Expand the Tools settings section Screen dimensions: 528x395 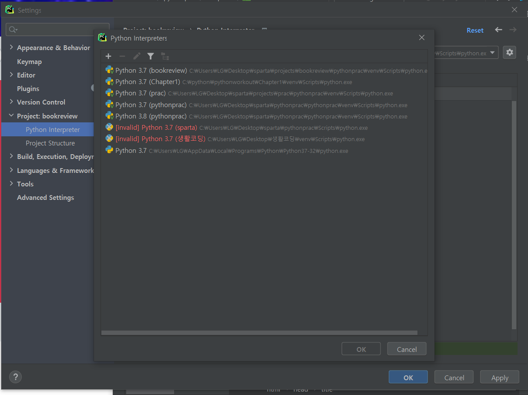(x=11, y=184)
